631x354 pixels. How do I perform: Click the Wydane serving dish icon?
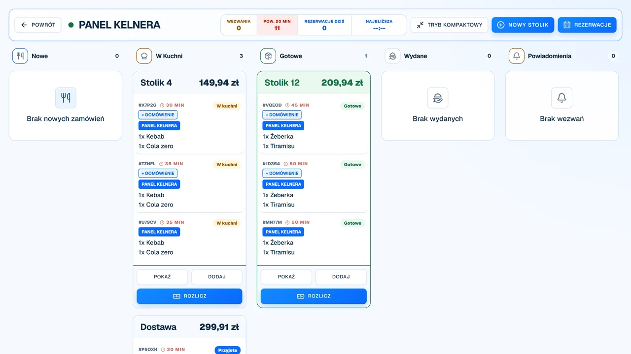[392, 56]
